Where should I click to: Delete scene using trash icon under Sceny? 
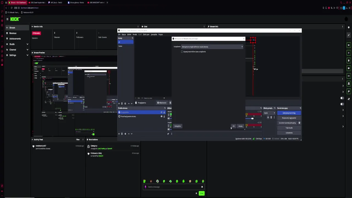click(122, 103)
